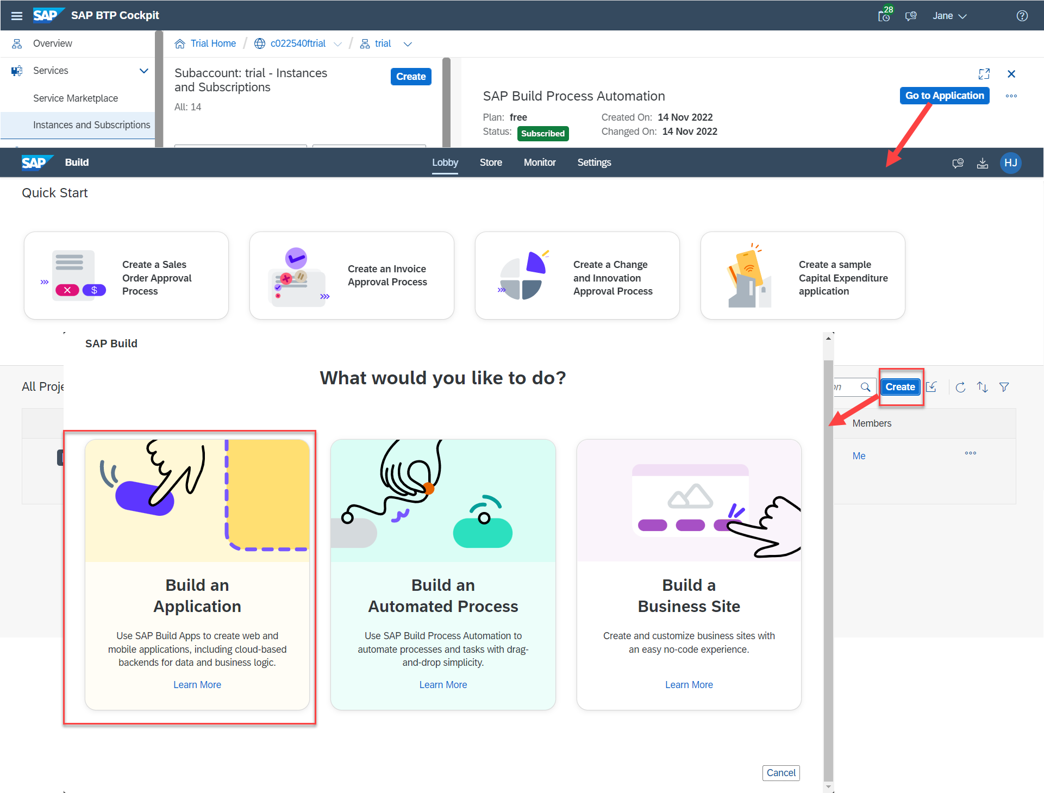This screenshot has height=793, width=1044.
Task: Click the search magnifier in the project search
Action: click(x=866, y=387)
